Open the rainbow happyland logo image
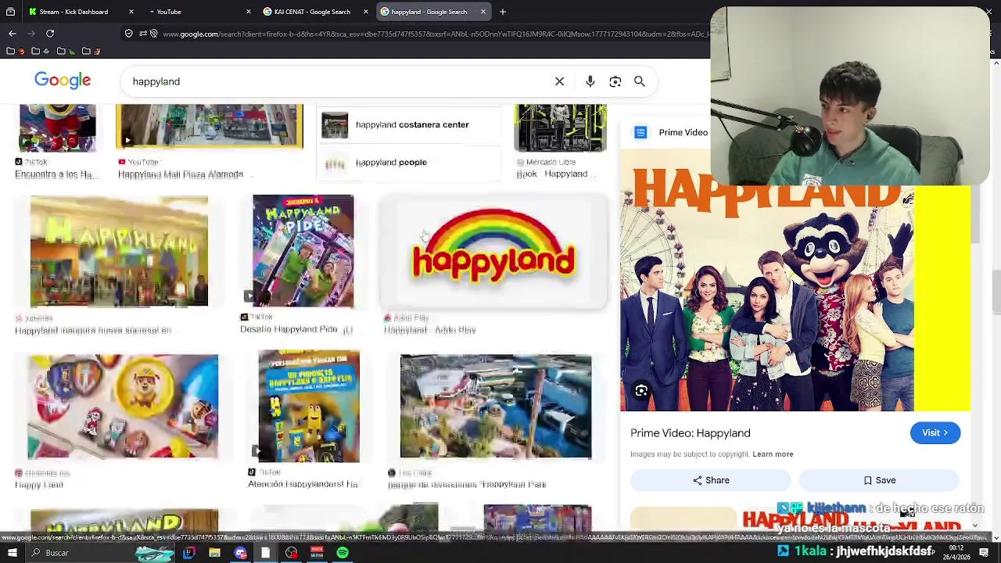This screenshot has width=1001, height=563. 493,252
